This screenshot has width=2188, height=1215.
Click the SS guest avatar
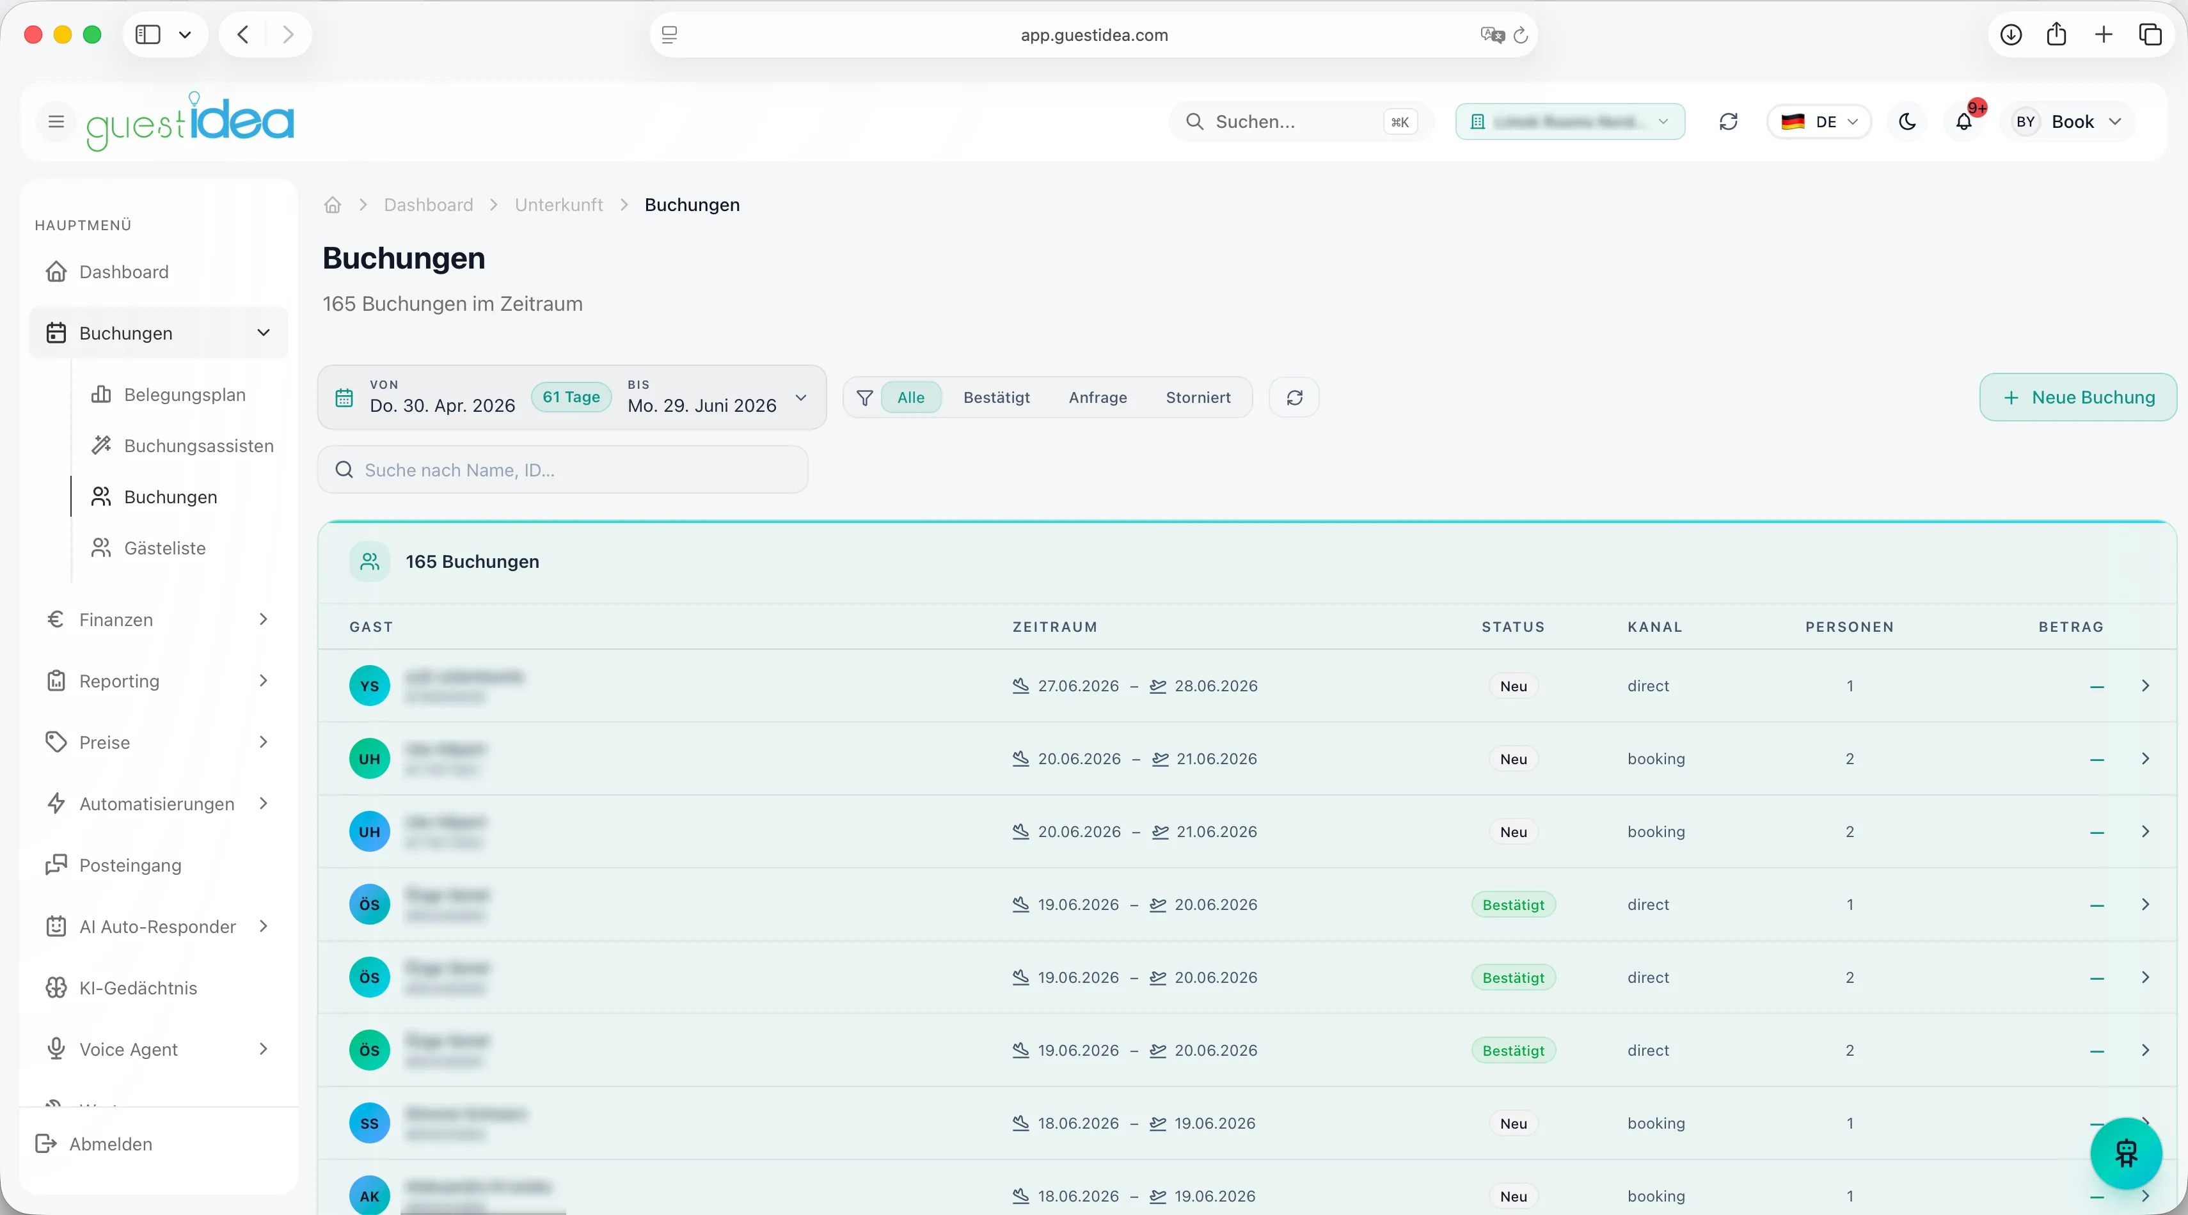[369, 1122]
